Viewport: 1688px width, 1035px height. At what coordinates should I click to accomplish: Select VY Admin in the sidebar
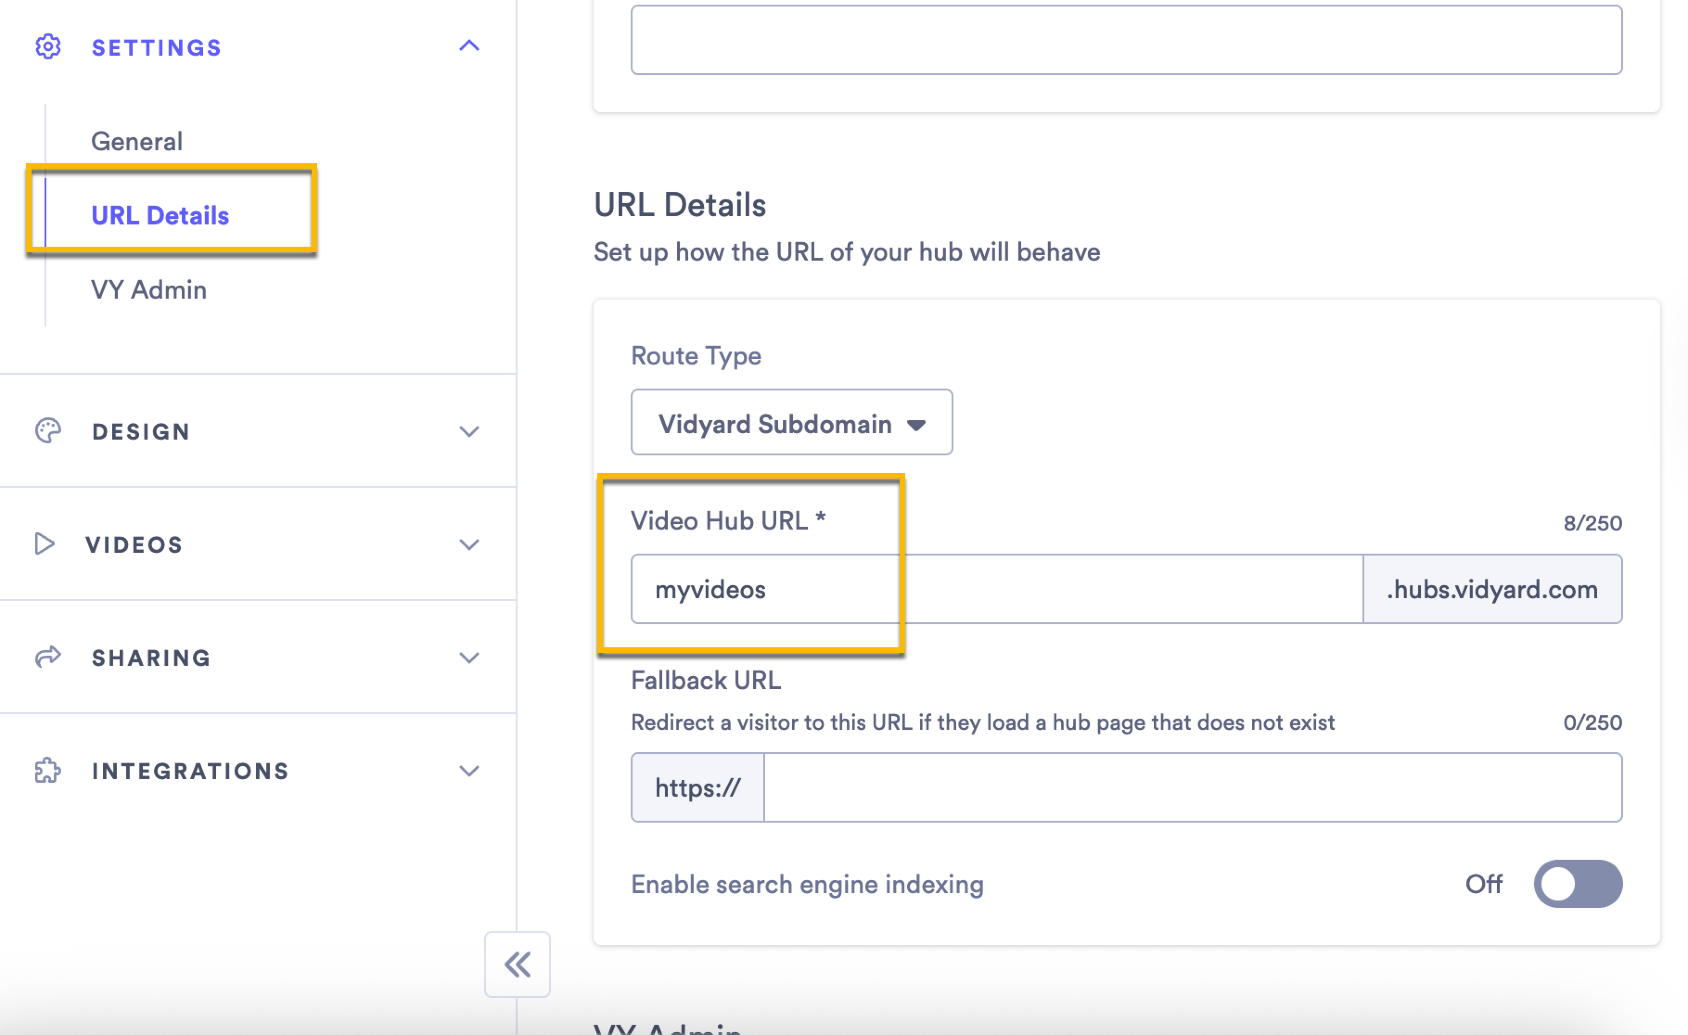[x=148, y=290]
